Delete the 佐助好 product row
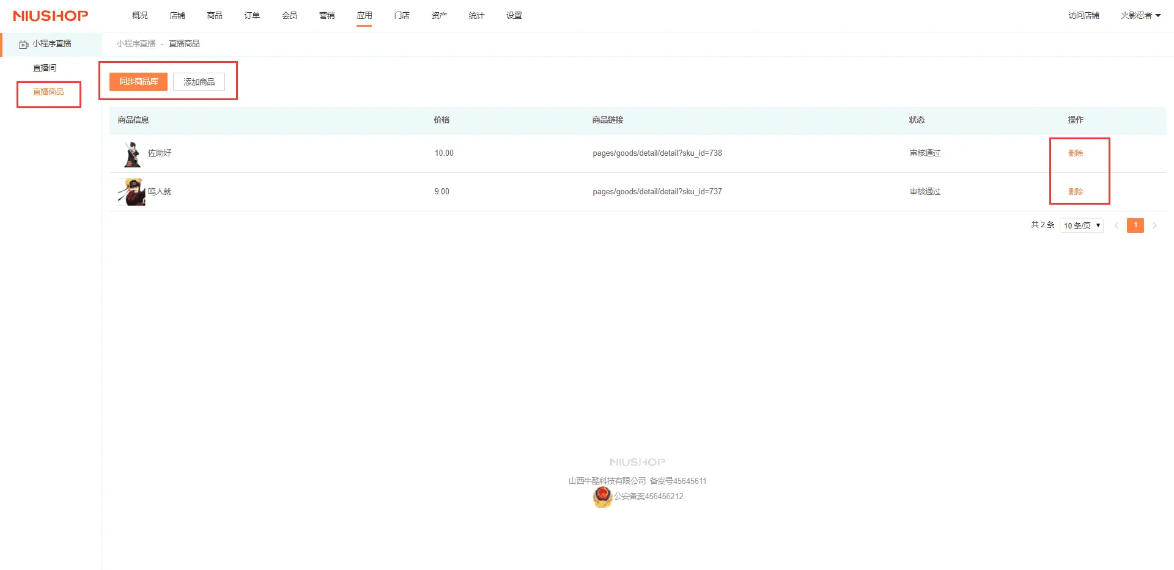The image size is (1174, 570). (x=1075, y=153)
